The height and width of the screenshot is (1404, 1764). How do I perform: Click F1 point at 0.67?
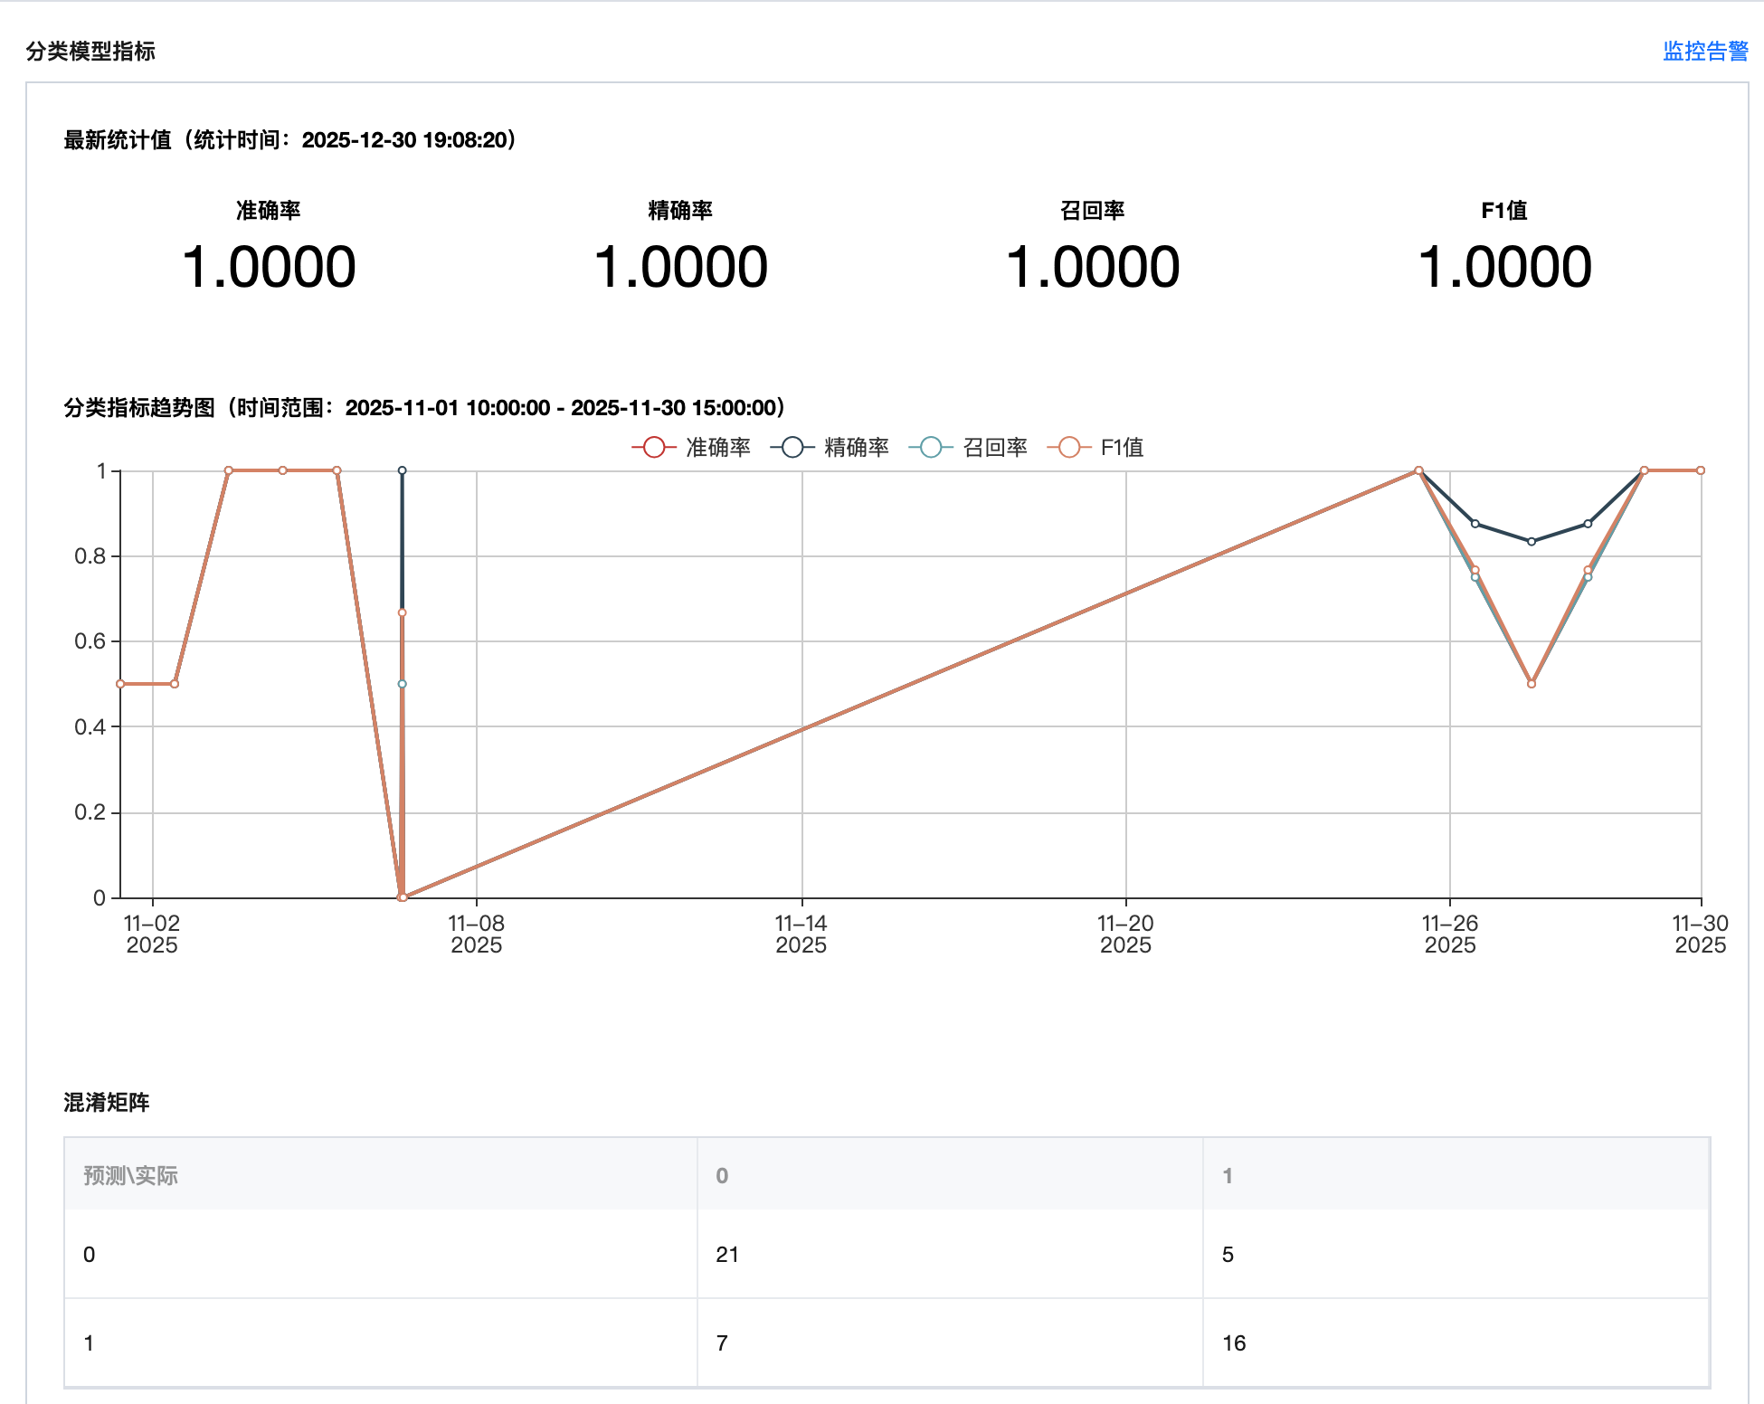[x=403, y=612]
